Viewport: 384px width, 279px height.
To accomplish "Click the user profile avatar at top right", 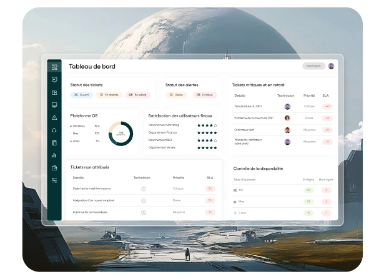I will [x=331, y=66].
